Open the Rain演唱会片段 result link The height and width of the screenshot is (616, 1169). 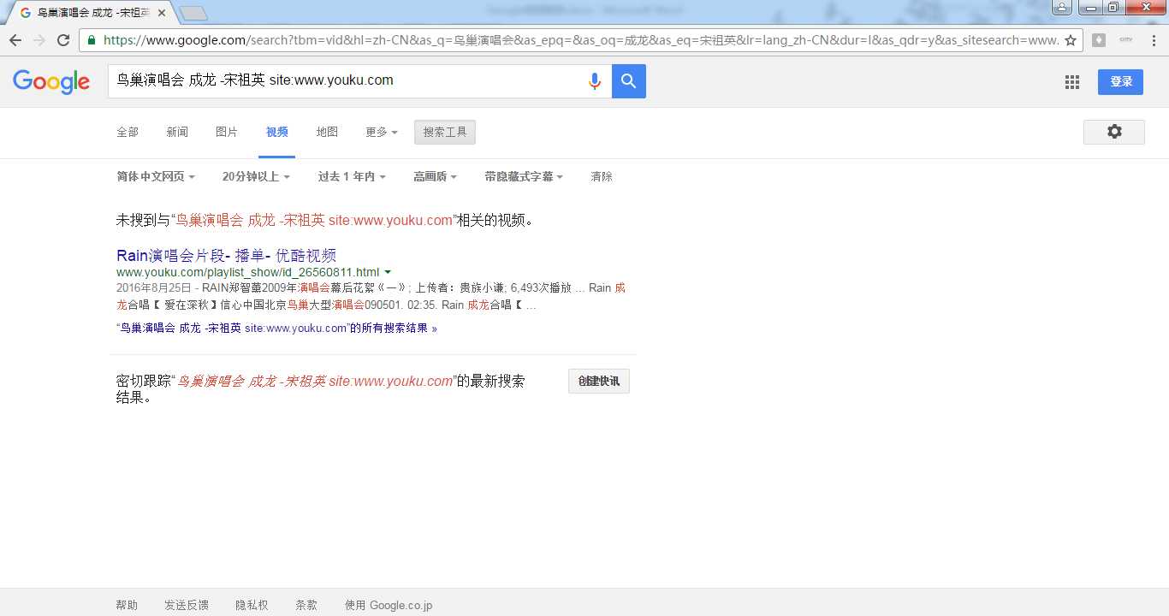pos(227,255)
